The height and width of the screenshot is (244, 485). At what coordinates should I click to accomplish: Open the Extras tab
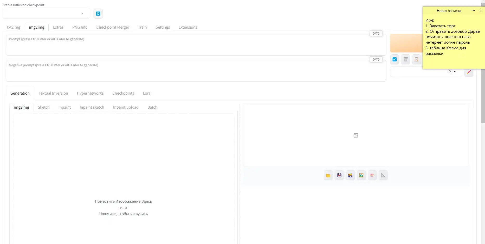pyautogui.click(x=58, y=27)
